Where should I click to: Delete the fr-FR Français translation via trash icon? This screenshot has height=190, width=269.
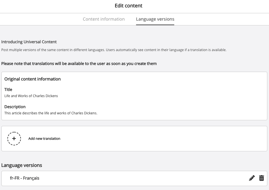click(262, 178)
